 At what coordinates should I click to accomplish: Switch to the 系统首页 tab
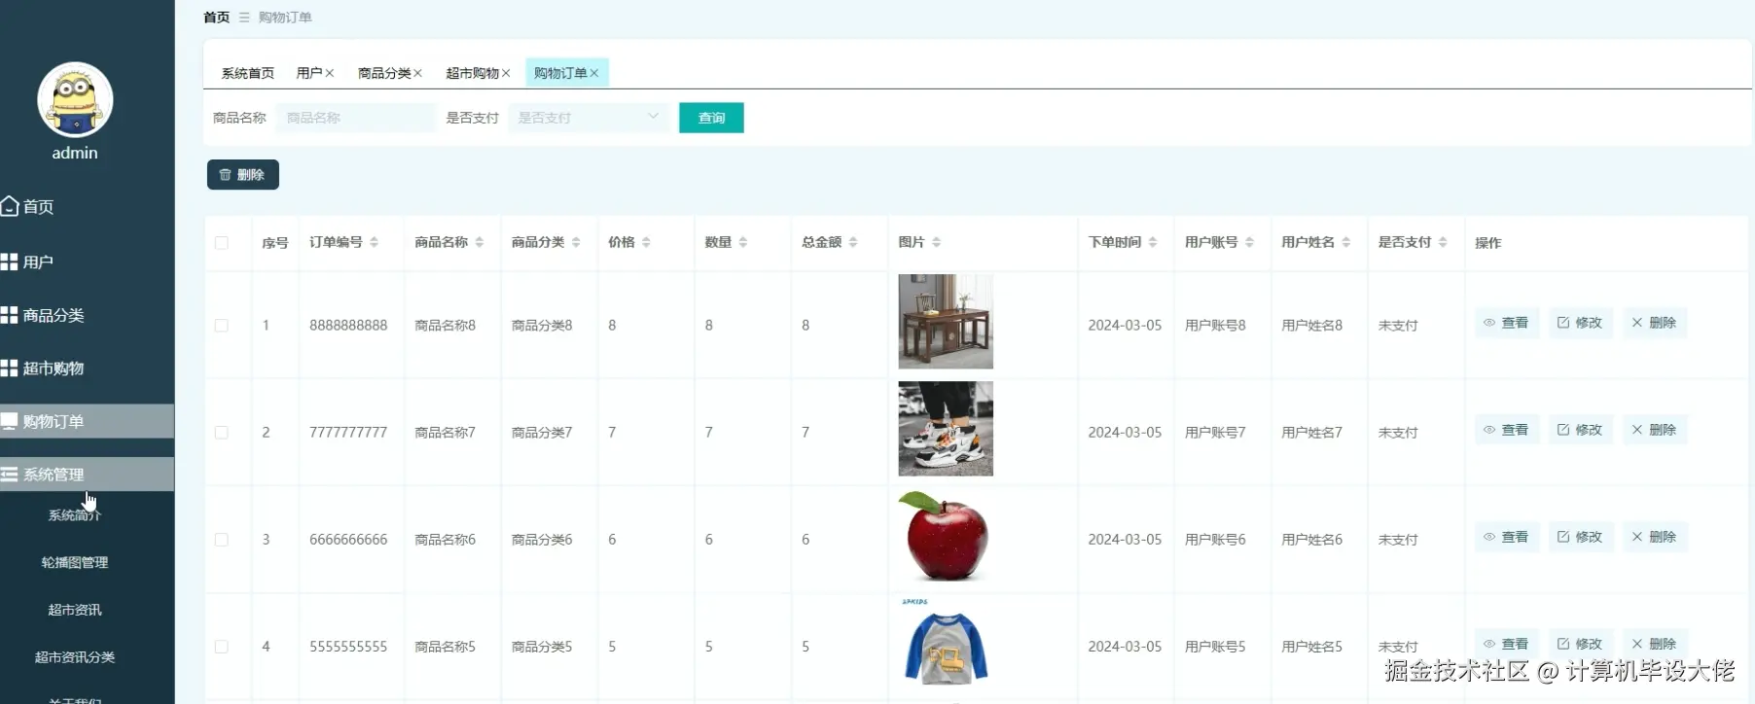tap(248, 73)
